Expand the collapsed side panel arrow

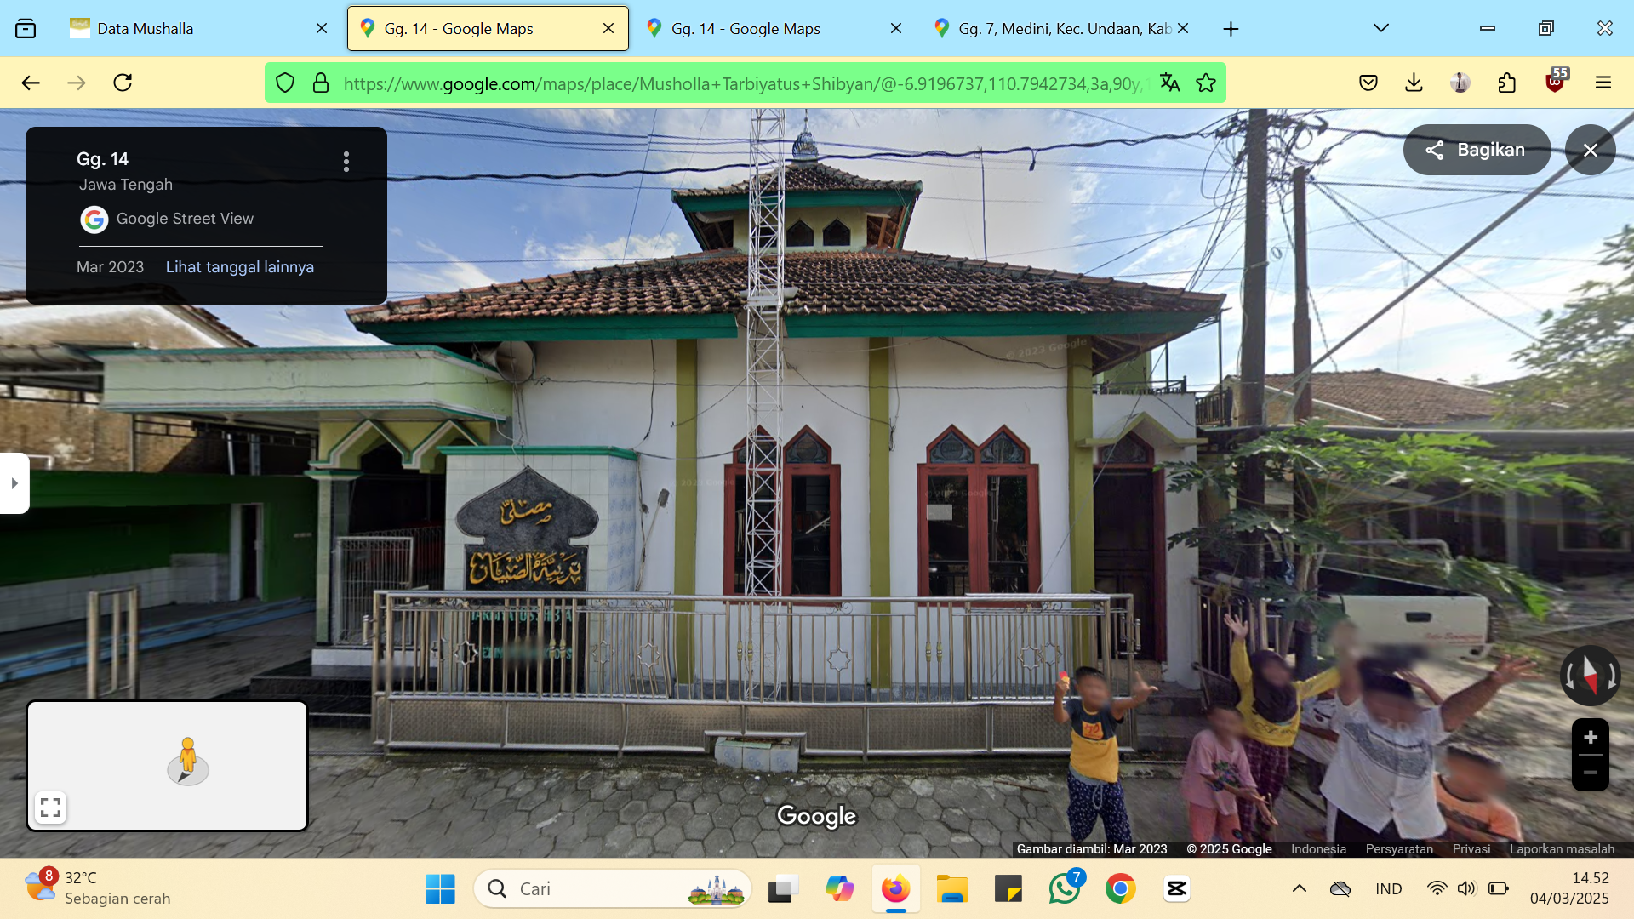click(x=14, y=483)
